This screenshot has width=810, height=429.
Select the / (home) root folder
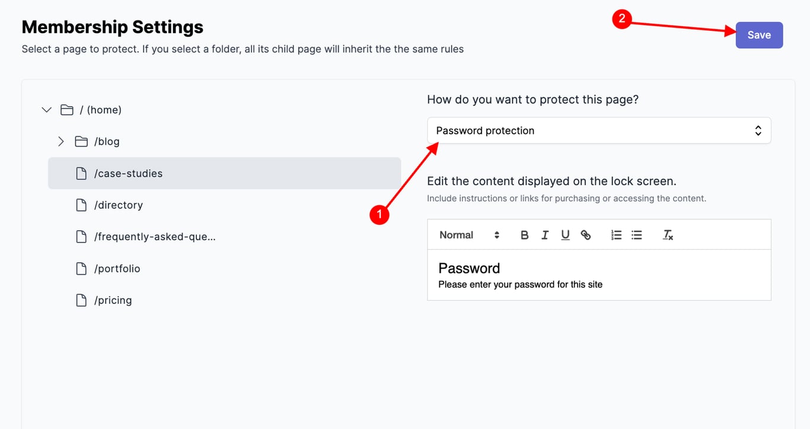tap(100, 110)
